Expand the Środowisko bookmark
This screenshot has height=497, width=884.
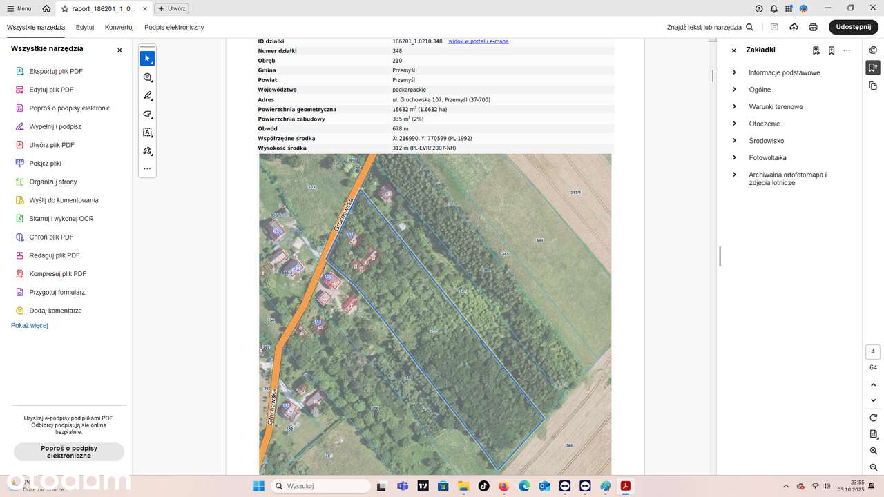click(734, 141)
